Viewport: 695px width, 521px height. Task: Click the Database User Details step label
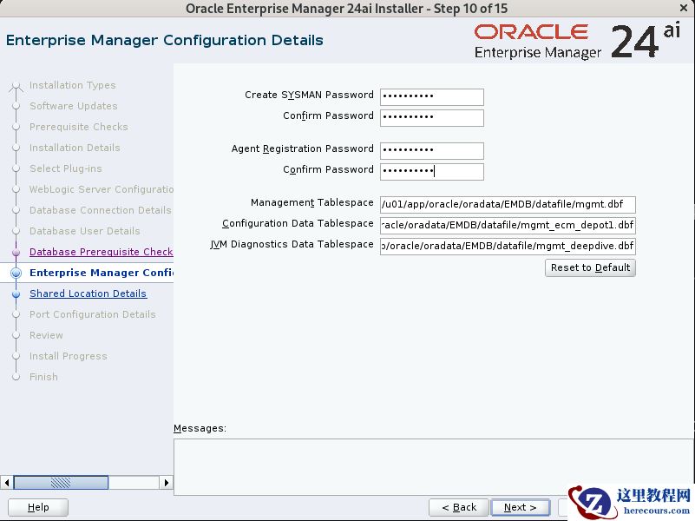[x=85, y=231]
